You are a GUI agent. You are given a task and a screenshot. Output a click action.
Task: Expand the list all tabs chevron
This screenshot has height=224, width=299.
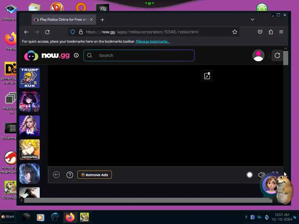pyautogui.click(x=253, y=20)
